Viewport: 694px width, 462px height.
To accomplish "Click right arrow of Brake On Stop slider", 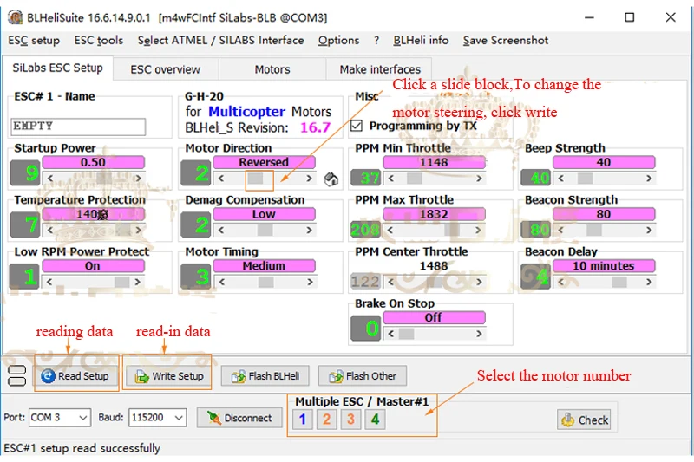I will pos(480,334).
